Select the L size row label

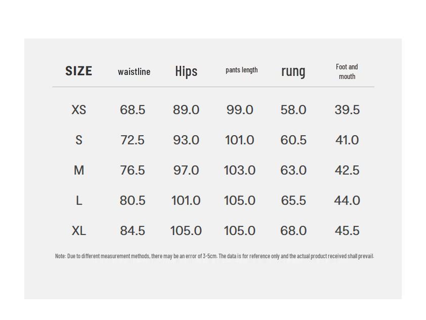click(x=79, y=201)
